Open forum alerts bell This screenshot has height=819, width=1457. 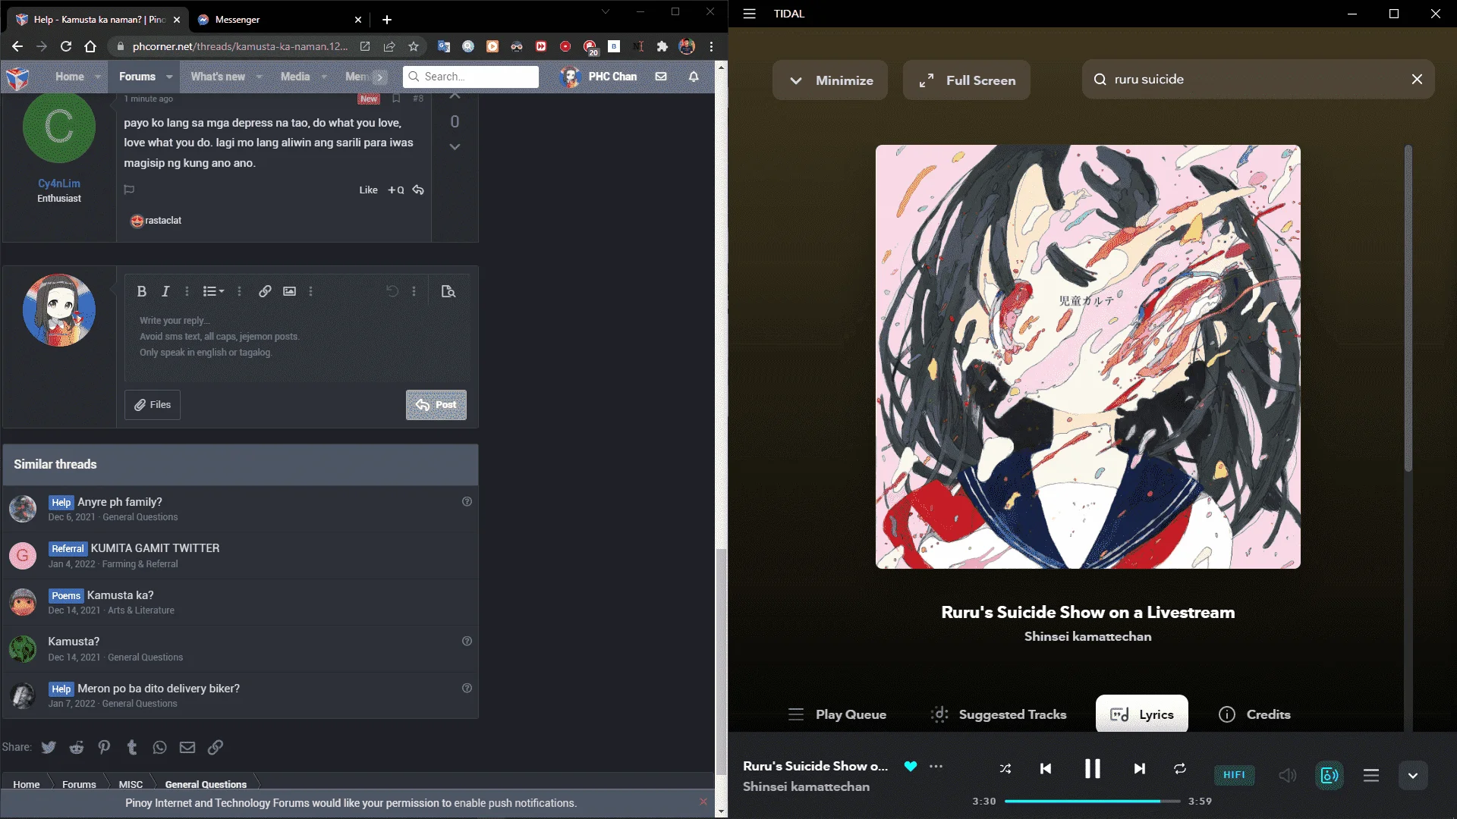[694, 77]
